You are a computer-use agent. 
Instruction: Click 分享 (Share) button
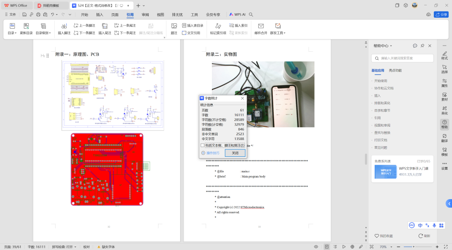click(x=441, y=15)
